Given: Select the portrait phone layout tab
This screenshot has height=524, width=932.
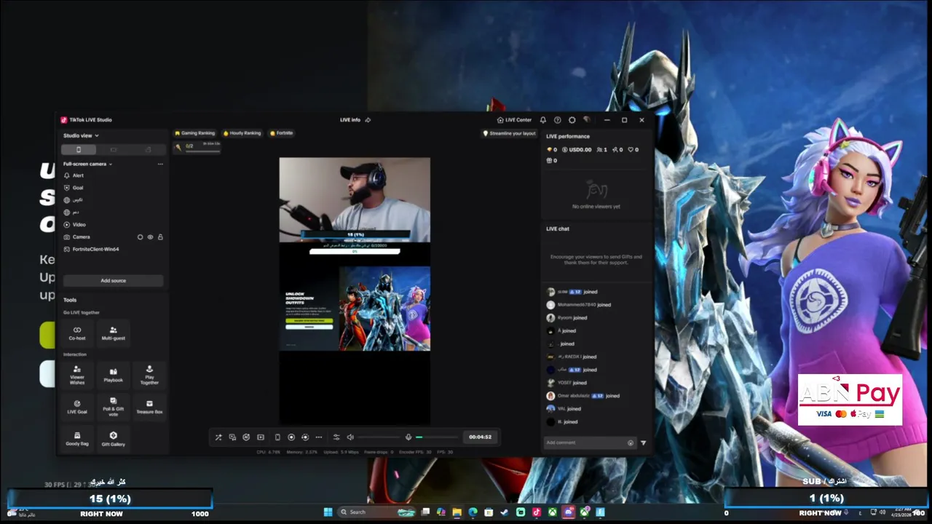Looking at the screenshot, I should pos(79,149).
